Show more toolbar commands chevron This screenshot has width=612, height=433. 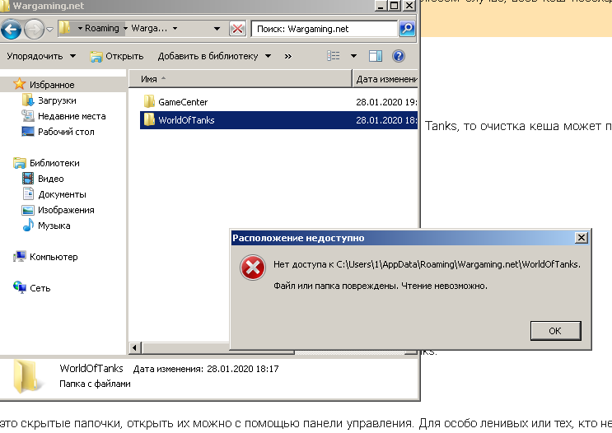tap(288, 57)
